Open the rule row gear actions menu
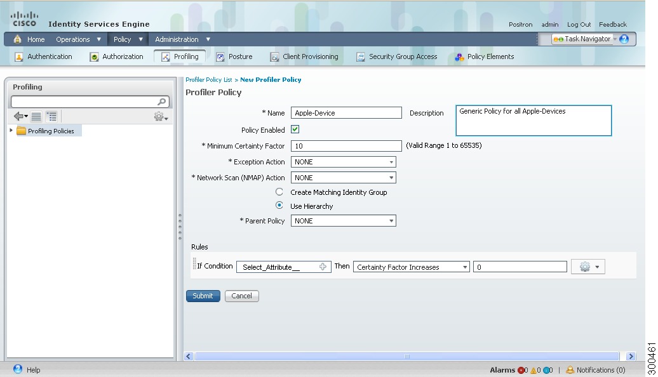The image size is (658, 377). pyautogui.click(x=588, y=267)
